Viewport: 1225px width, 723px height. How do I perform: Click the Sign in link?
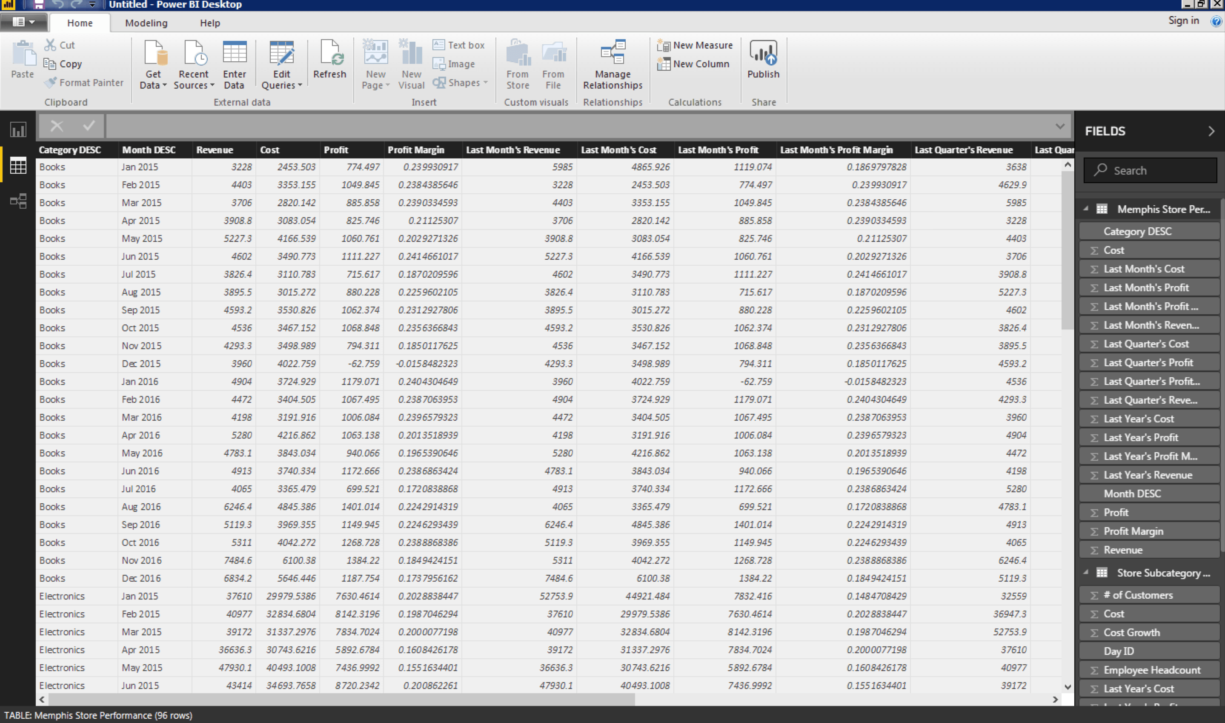click(x=1183, y=20)
